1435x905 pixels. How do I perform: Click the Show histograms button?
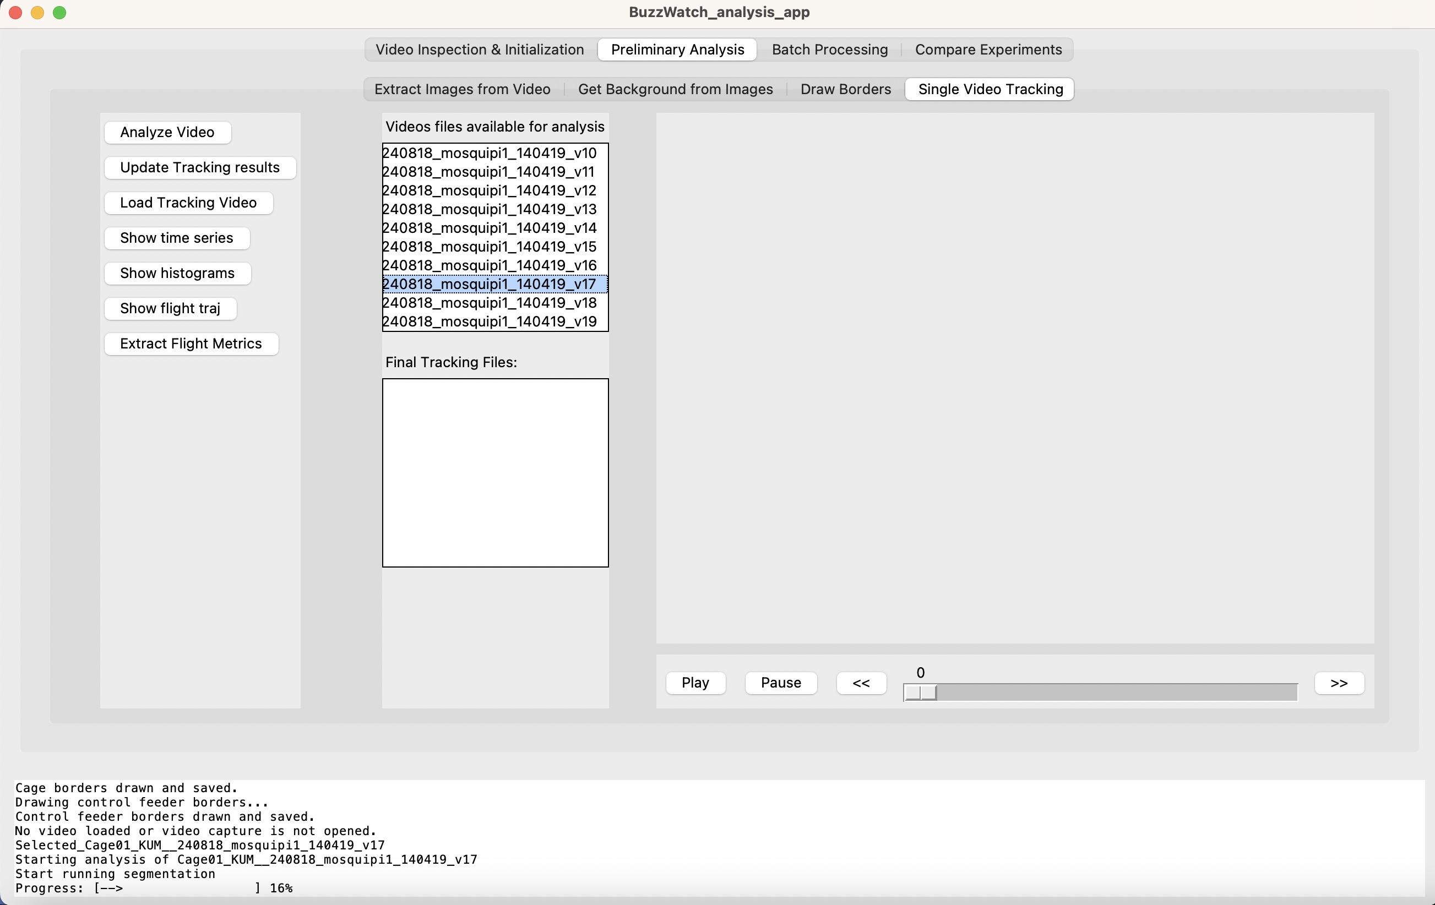click(x=176, y=273)
